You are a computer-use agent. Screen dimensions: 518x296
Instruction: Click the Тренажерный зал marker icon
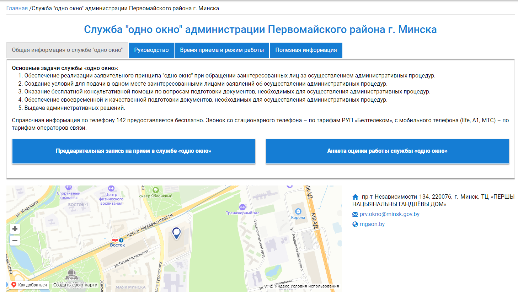242,207
